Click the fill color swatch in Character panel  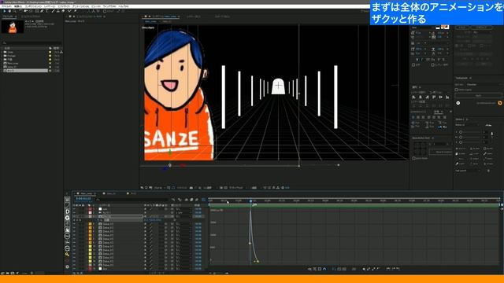point(444,27)
